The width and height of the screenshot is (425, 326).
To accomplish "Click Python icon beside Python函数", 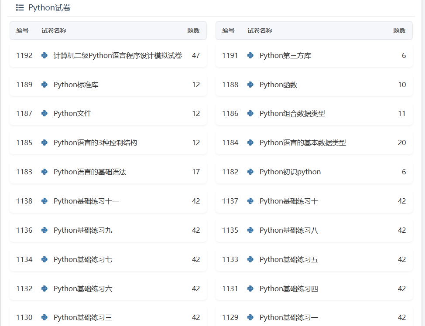I will tap(250, 85).
